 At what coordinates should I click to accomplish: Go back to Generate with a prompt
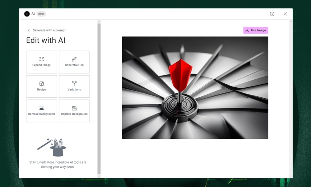(49, 30)
